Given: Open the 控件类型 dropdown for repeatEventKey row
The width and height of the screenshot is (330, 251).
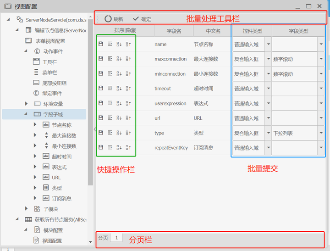Looking at the screenshot, I should [268, 147].
